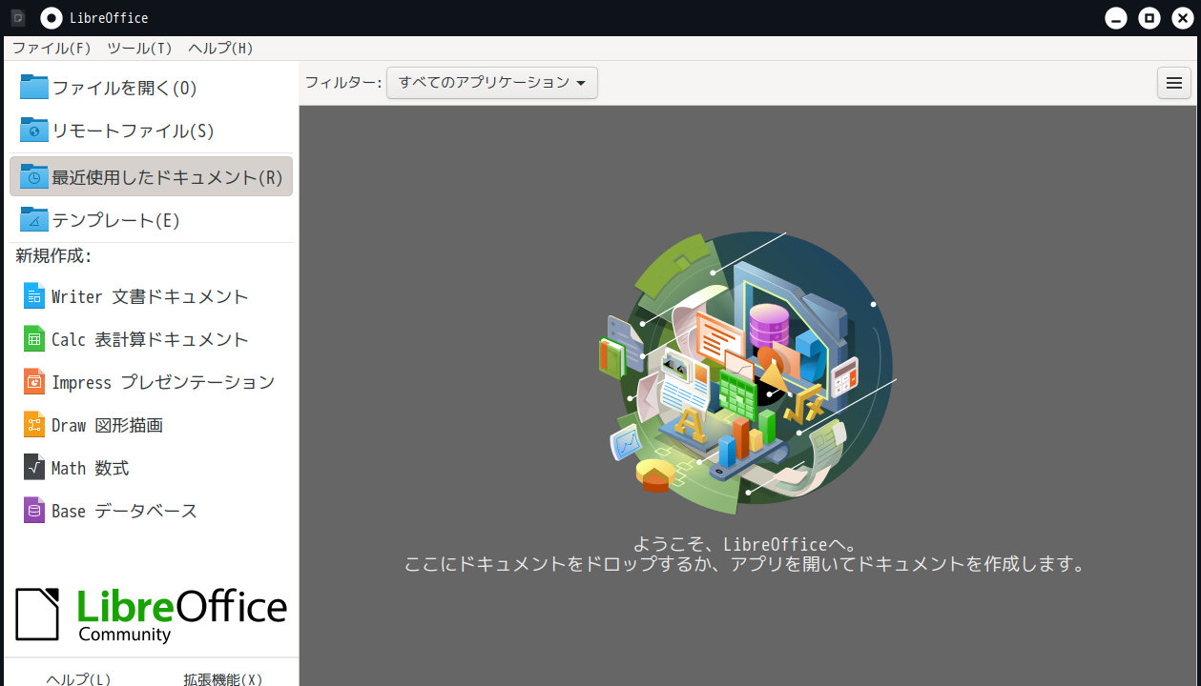
Task: Open the hamburger actions menu
Action: coord(1174,83)
